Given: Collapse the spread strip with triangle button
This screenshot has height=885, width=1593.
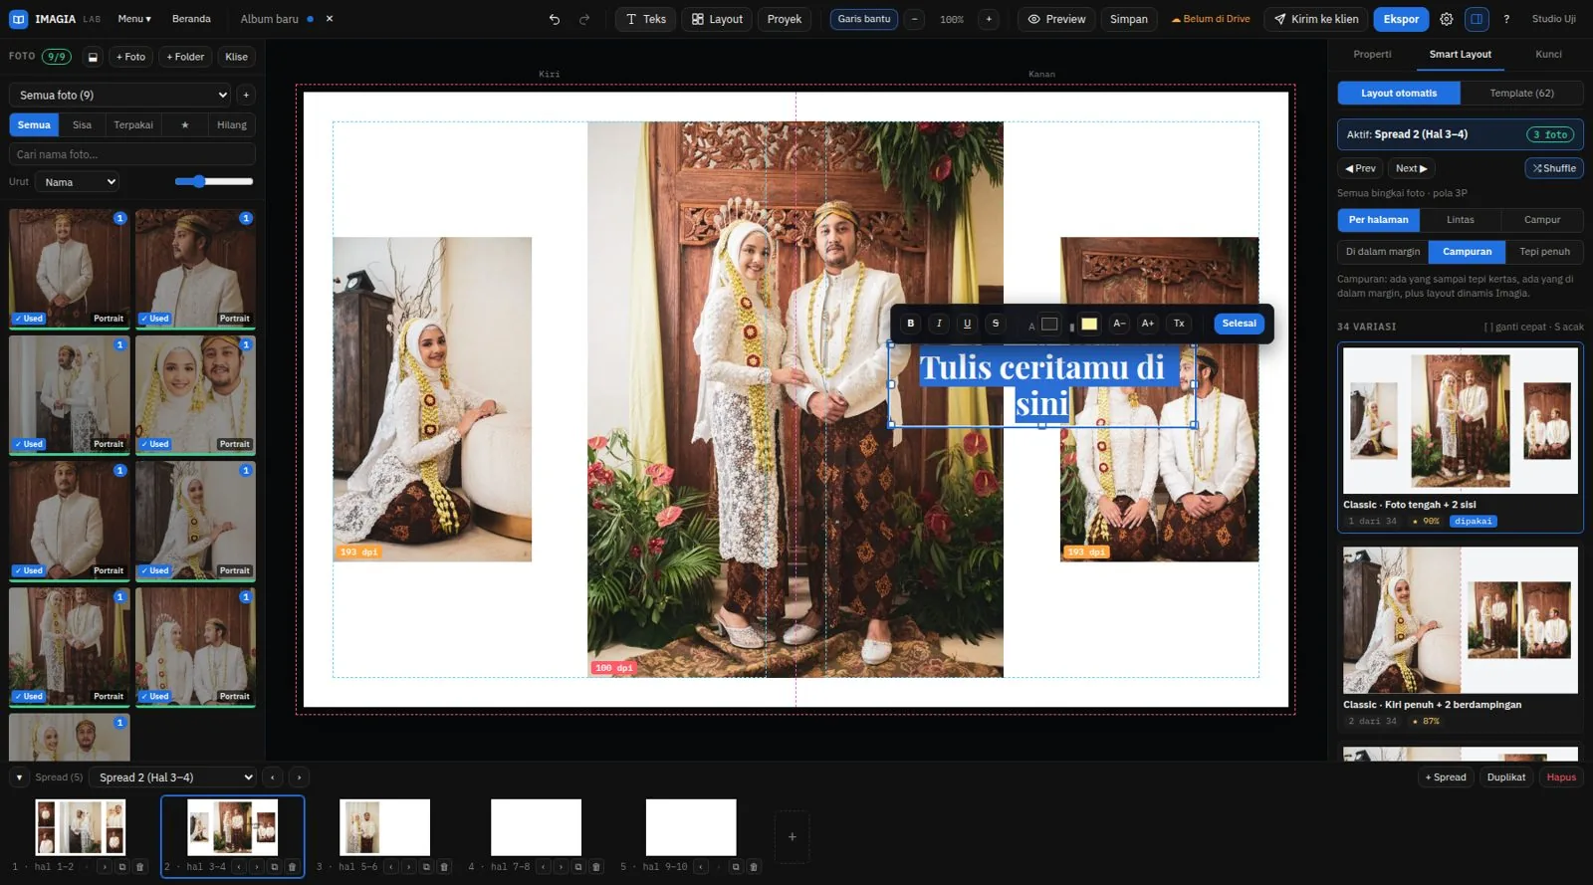Looking at the screenshot, I should coord(19,777).
